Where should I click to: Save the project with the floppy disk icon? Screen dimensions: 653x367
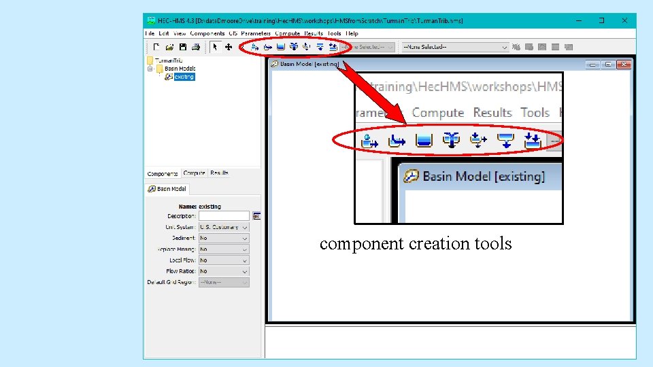pos(183,47)
